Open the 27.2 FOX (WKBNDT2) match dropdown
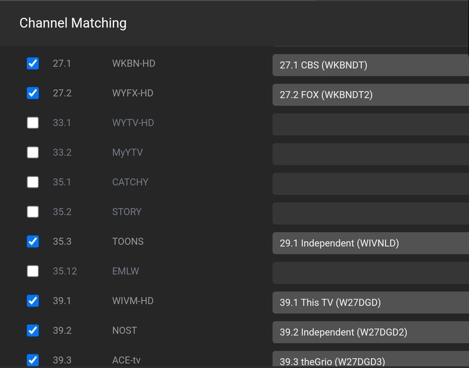This screenshot has width=469, height=368. [370, 95]
